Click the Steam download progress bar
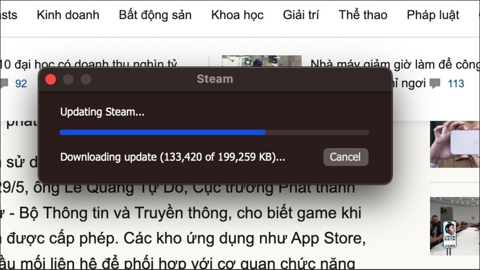Screen dimensions: 480x270 click(x=214, y=132)
